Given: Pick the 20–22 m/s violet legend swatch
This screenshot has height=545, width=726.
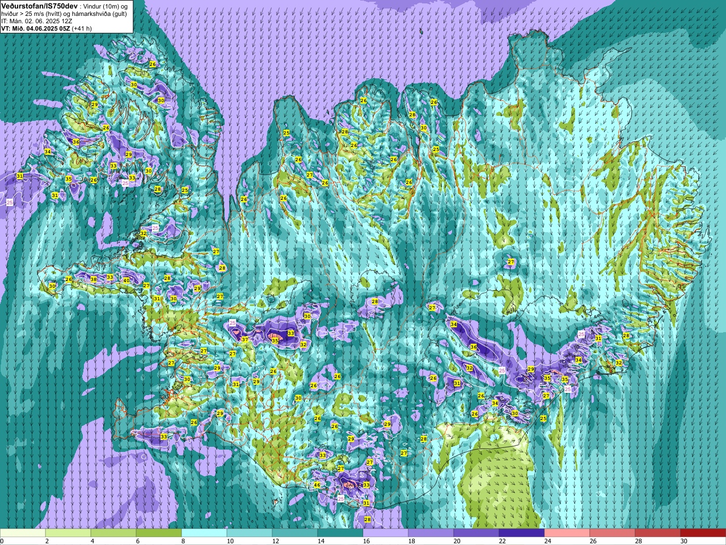Looking at the screenshot, I should (476, 533).
